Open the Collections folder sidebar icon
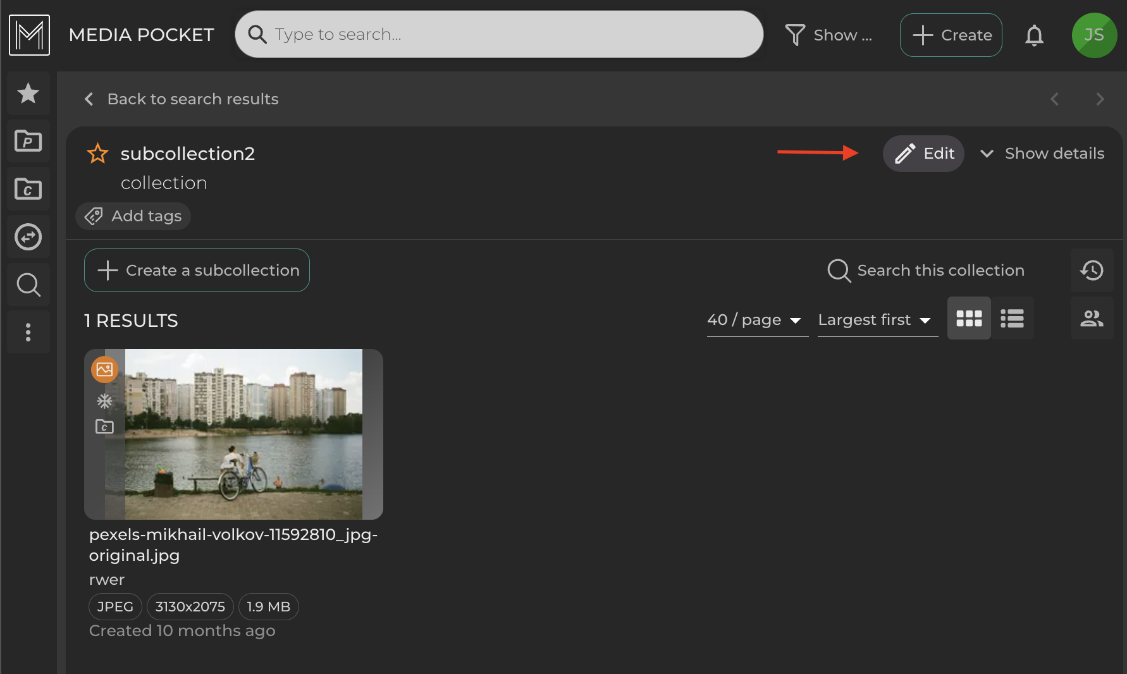 (x=28, y=188)
